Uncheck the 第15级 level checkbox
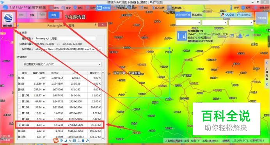Screen dimensions: 270x145 point(20,125)
